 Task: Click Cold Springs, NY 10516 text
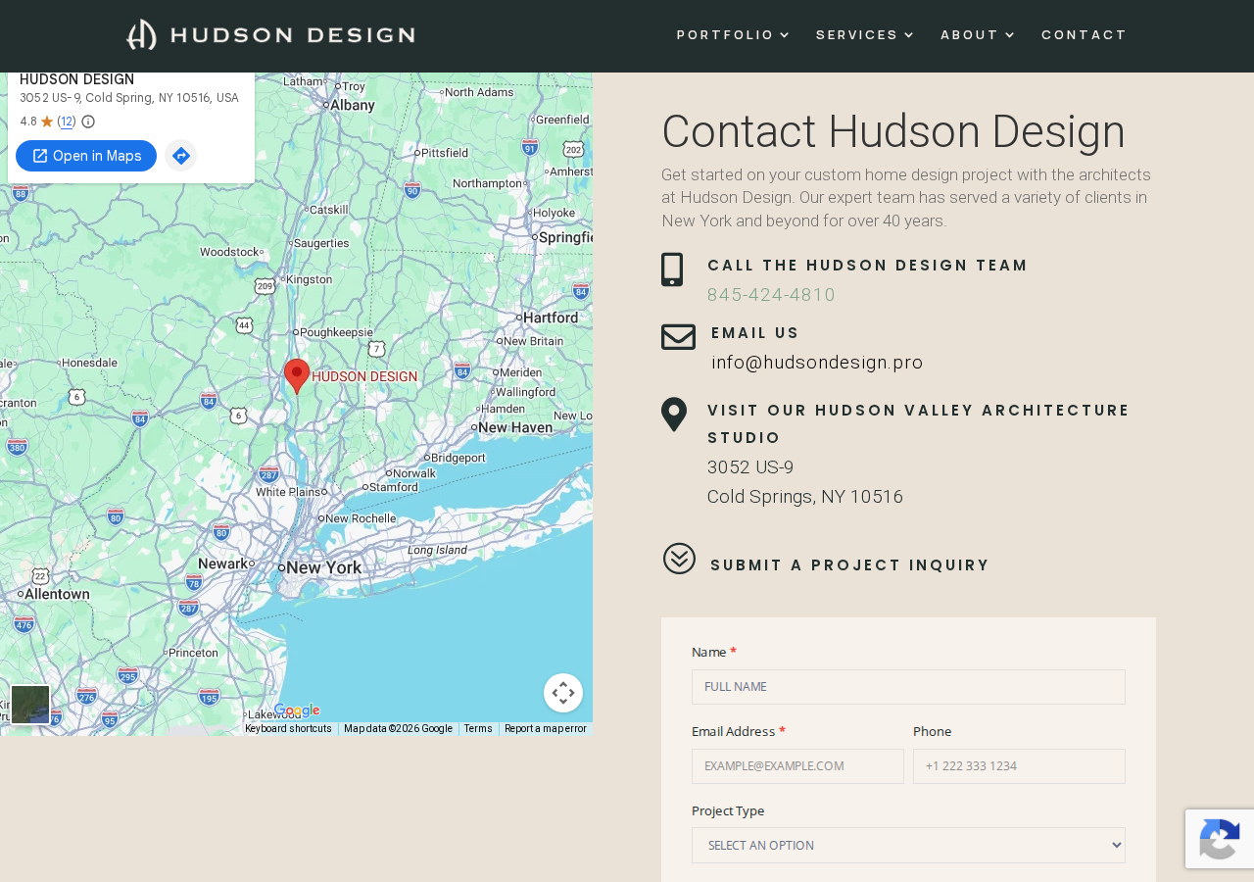click(805, 497)
